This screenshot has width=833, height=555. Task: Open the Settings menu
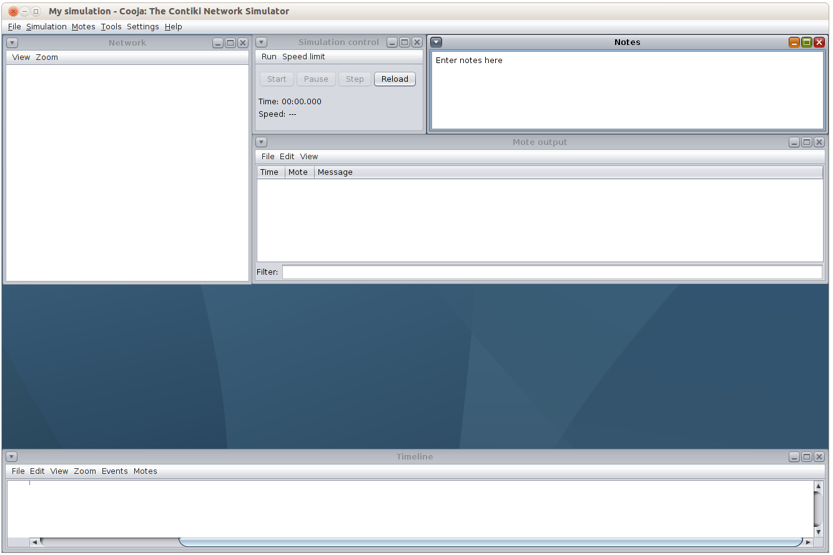click(x=143, y=27)
